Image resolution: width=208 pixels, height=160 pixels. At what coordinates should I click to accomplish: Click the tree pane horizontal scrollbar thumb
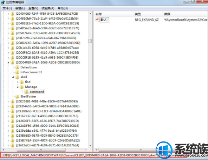coord(41,150)
